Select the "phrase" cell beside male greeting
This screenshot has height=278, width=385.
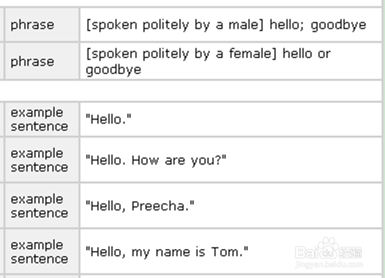pos(42,25)
